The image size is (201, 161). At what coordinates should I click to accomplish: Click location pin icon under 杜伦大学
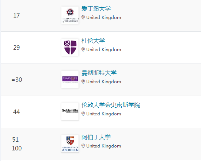coord(83,50)
